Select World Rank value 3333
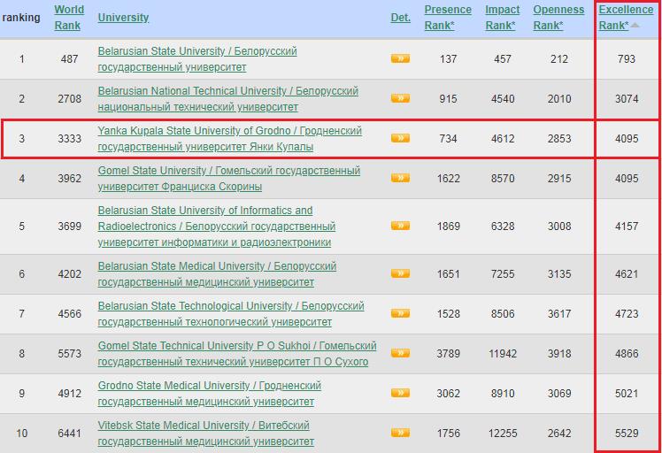This screenshot has width=662, height=453. [x=69, y=139]
